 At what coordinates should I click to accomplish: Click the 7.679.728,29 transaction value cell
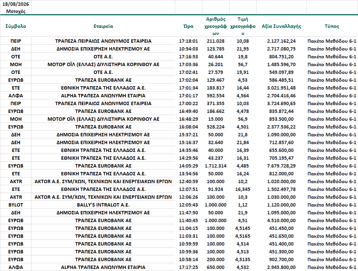click(281, 166)
